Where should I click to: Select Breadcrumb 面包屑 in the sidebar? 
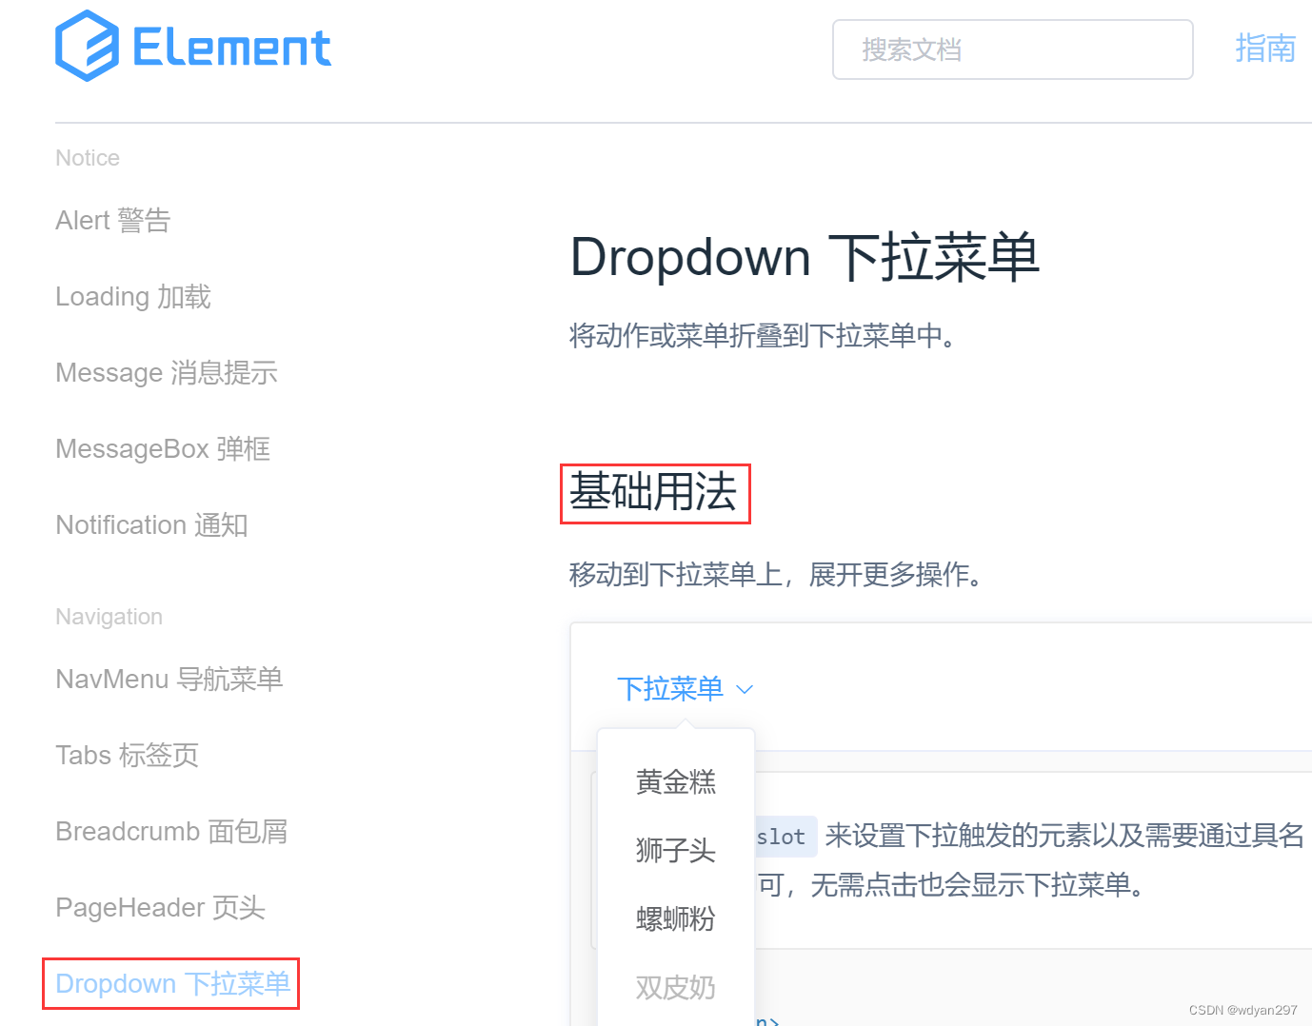coord(170,831)
